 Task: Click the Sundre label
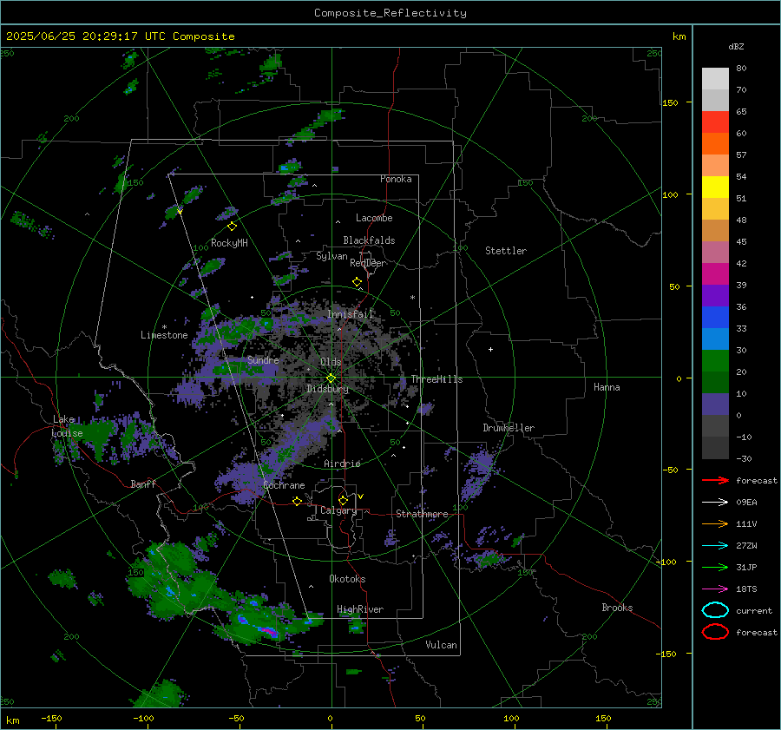[x=263, y=359]
